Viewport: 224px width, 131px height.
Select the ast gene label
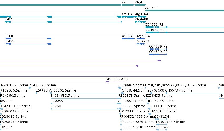coord(124,2)
